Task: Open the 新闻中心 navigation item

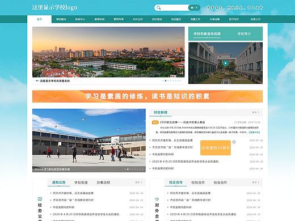Action: [x=80, y=19]
